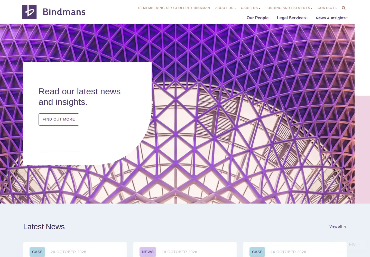Select the first carousel slide indicator
370x257 pixels.
click(45, 152)
